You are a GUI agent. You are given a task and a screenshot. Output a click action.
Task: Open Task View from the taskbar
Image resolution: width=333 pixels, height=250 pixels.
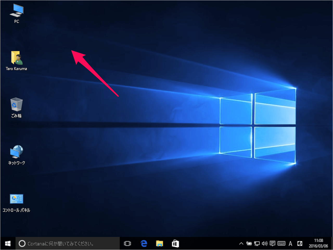point(127,243)
